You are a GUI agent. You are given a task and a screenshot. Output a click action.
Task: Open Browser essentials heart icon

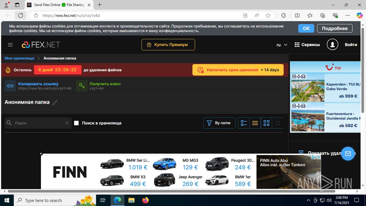pos(335,15)
